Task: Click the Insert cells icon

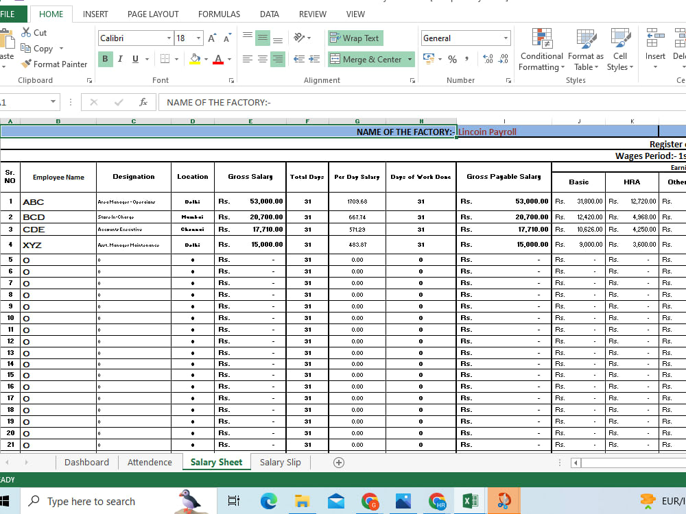Action: [x=655, y=38]
